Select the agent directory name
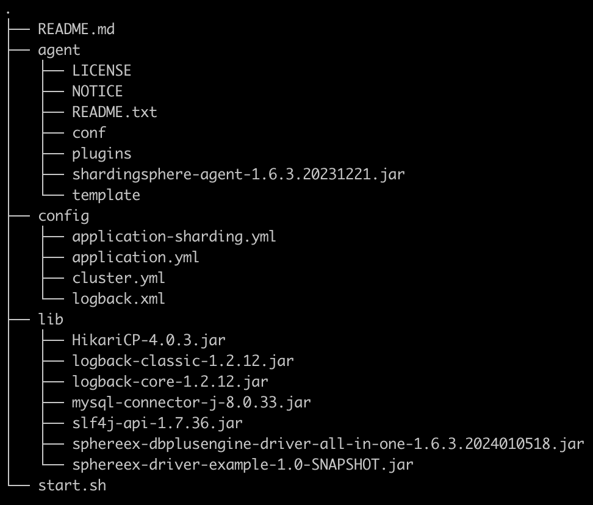 pos(59,49)
